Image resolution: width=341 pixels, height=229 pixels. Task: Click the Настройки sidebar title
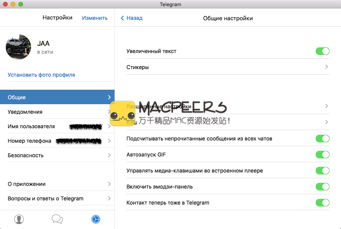57,18
